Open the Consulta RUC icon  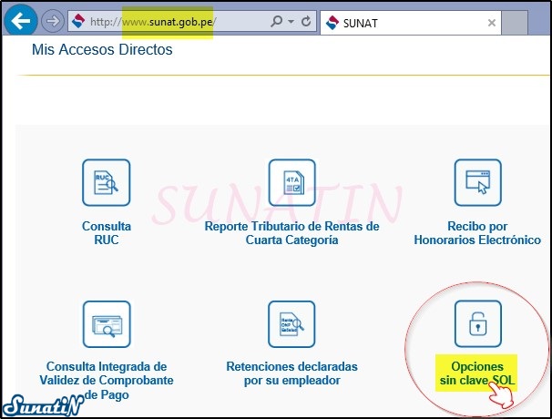coord(107,183)
